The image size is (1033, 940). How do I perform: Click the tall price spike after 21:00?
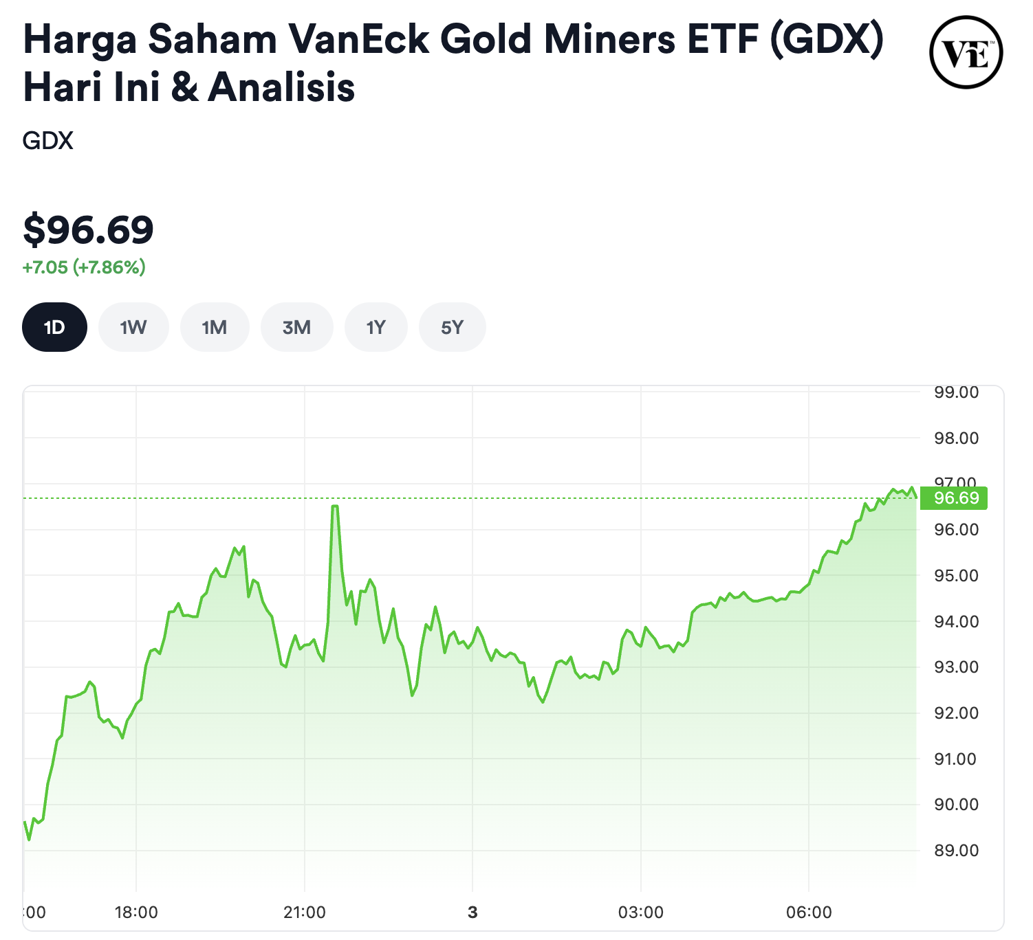coord(335,507)
